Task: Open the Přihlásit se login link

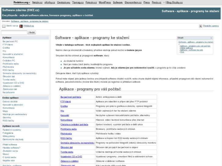Action: coord(29,26)
